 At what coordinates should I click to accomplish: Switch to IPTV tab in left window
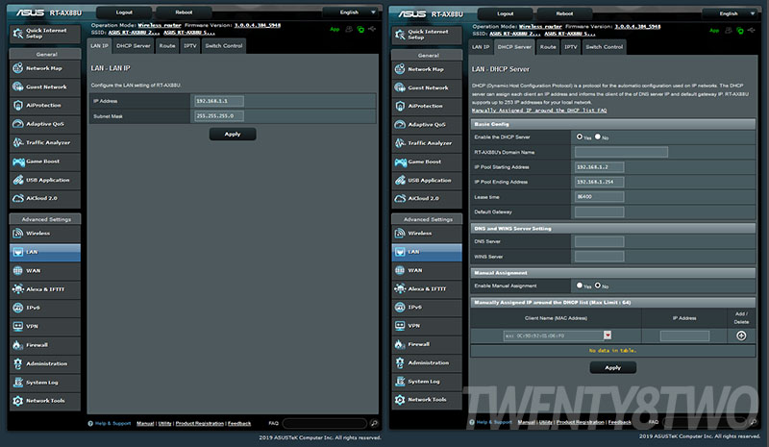click(x=189, y=46)
